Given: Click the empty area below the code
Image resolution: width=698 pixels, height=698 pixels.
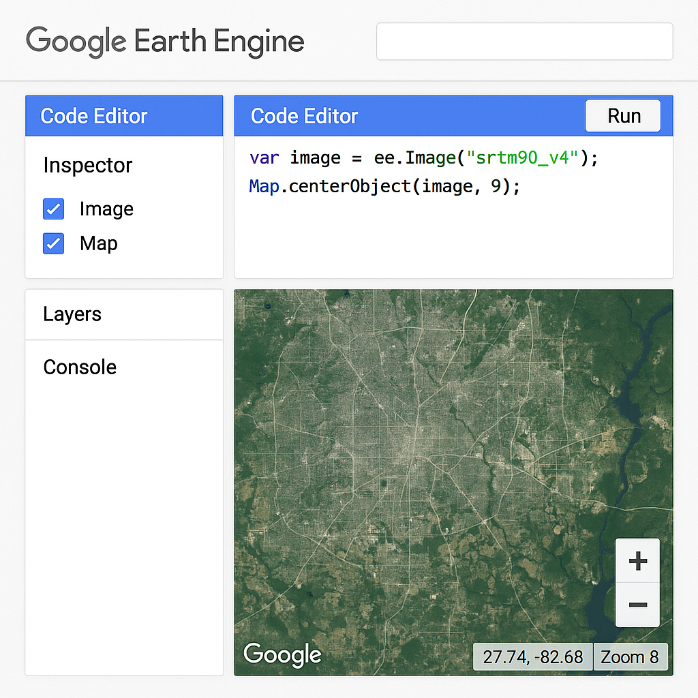Looking at the screenshot, I should pyautogui.click(x=453, y=239).
